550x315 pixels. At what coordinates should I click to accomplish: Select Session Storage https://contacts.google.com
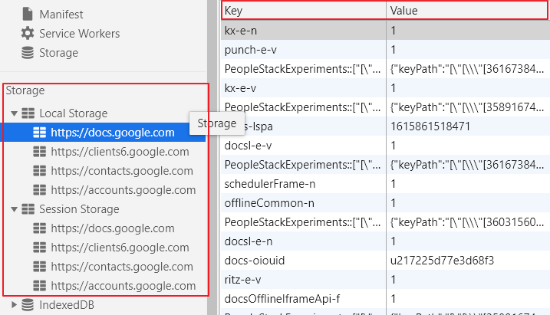[x=122, y=267]
